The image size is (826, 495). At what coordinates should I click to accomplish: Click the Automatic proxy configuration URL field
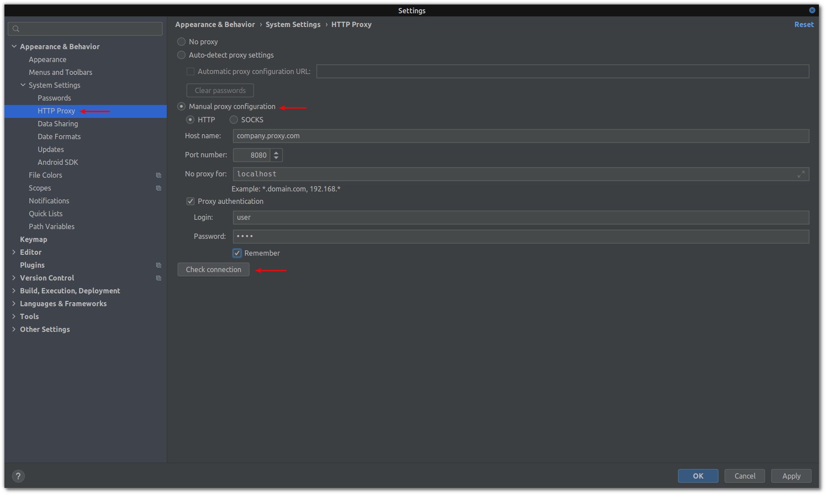coord(562,71)
